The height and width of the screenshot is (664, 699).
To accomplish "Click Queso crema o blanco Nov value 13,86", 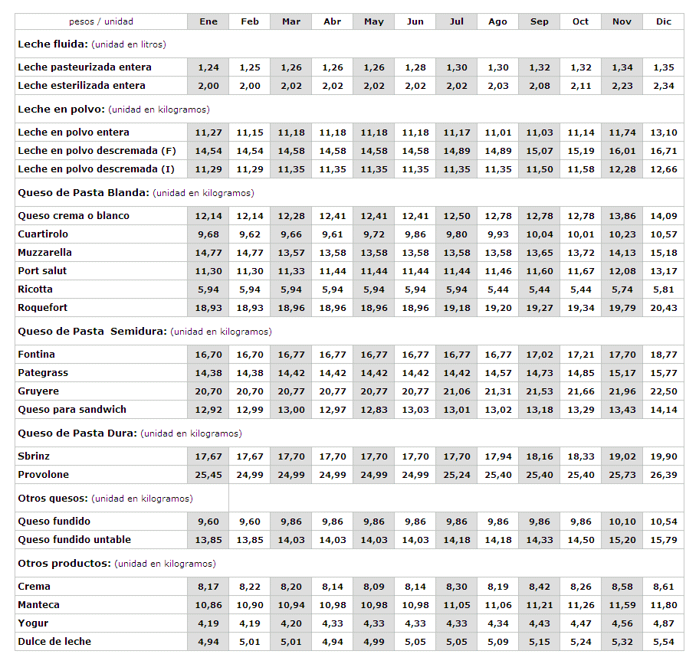I will 622,215.
